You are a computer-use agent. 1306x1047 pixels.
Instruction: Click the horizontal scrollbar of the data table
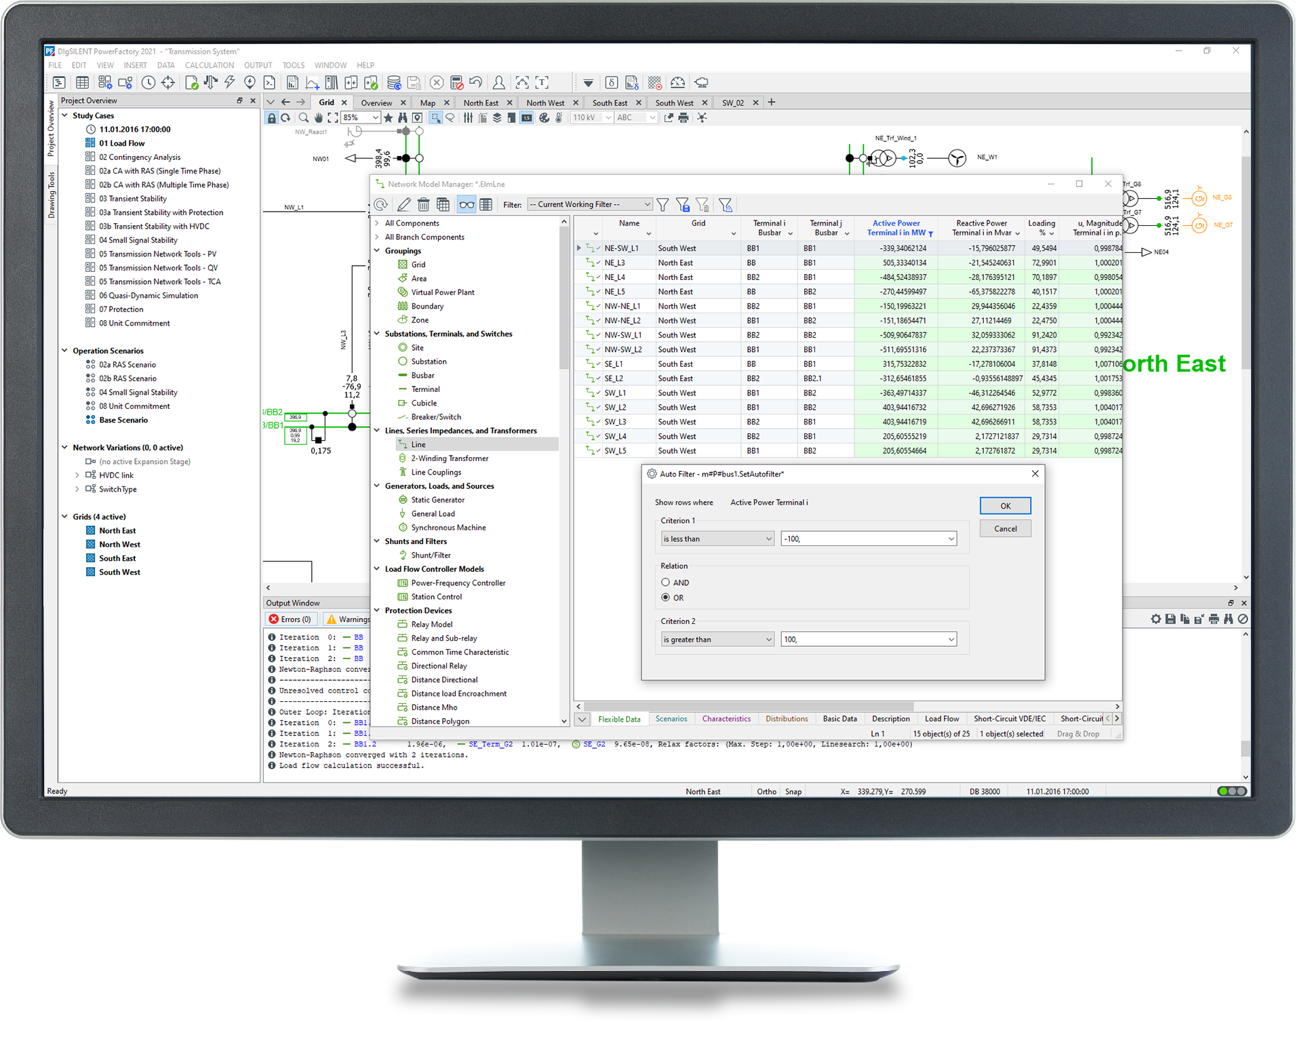click(x=749, y=707)
